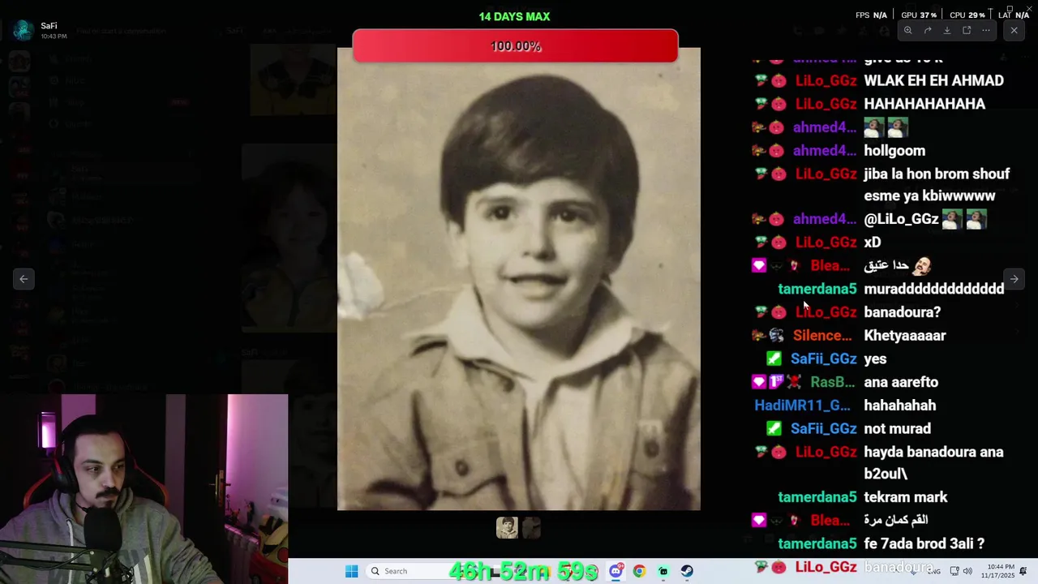Click chat message 'HAHAHAHAHAHA'
This screenshot has height=584, width=1038.
924,104
